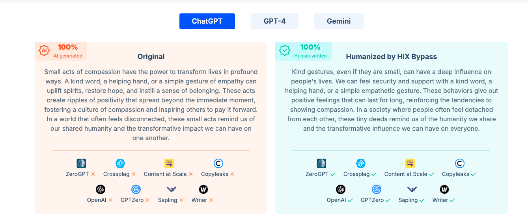The image size is (528, 224).
Task: Click the Copyleaks icon in Humanized panel
Action: [x=460, y=163]
